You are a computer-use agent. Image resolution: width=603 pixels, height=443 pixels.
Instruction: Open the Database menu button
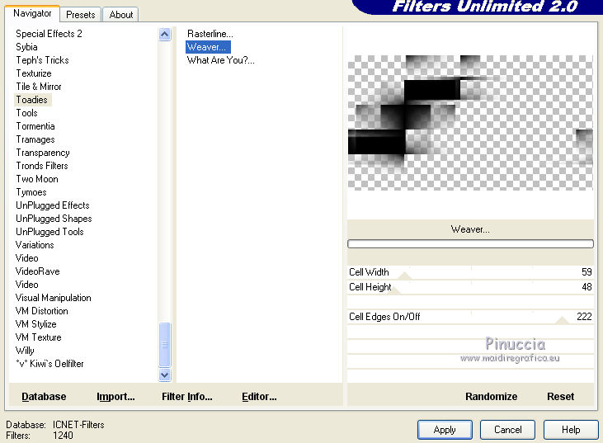coord(44,397)
